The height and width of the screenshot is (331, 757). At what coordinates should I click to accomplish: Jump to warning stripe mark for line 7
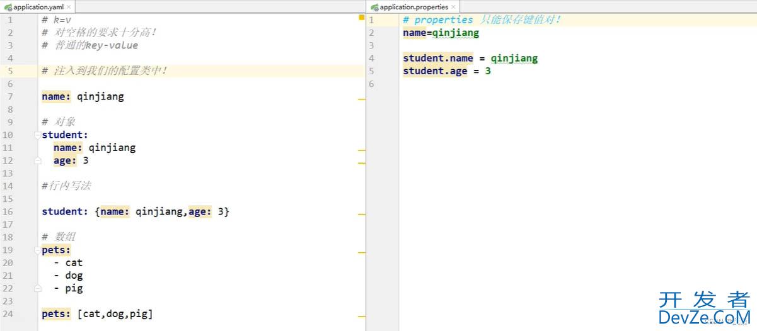pos(361,99)
